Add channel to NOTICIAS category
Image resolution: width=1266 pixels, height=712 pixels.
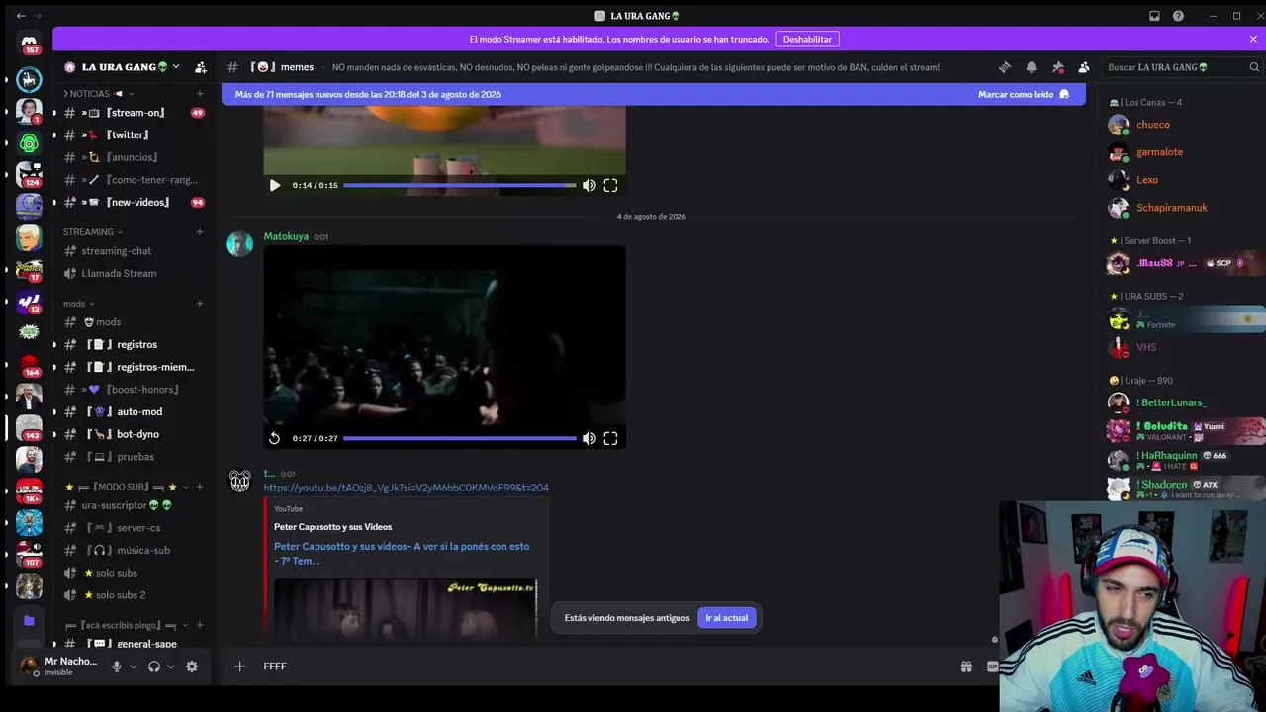pyautogui.click(x=200, y=94)
